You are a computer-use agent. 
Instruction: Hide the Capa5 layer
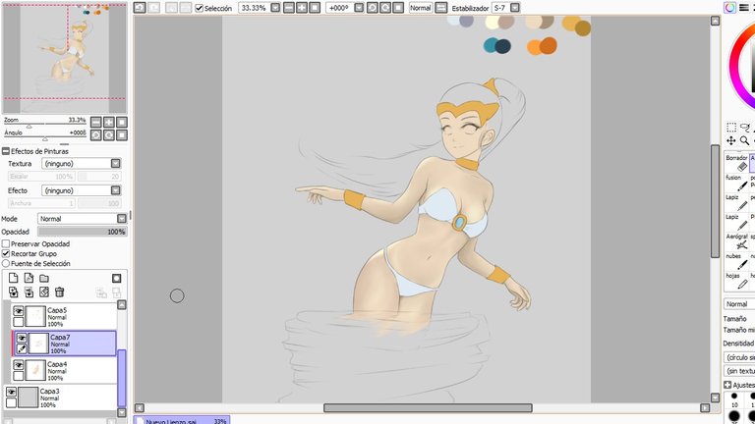19,311
